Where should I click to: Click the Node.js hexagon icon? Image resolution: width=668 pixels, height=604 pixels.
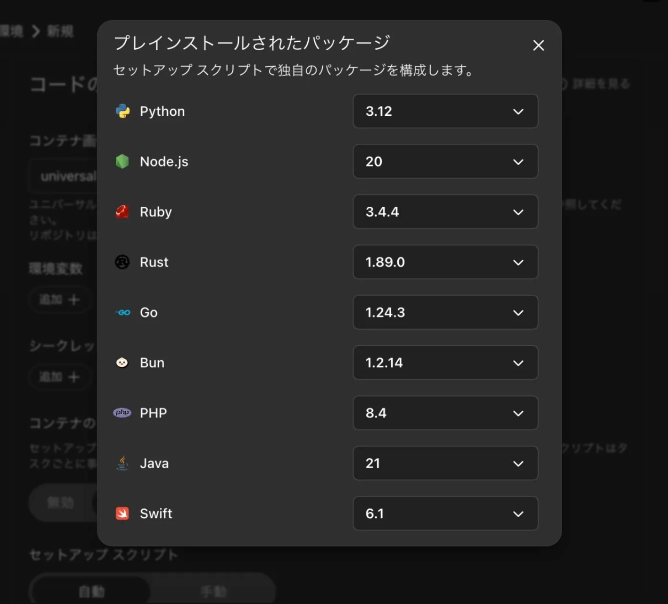(122, 161)
